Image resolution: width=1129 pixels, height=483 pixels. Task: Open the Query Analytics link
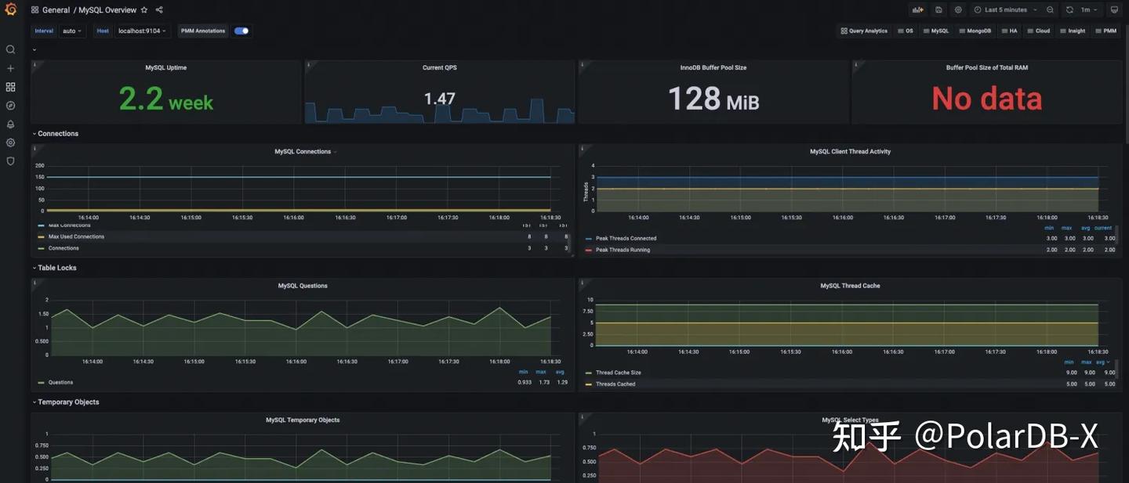tap(864, 31)
